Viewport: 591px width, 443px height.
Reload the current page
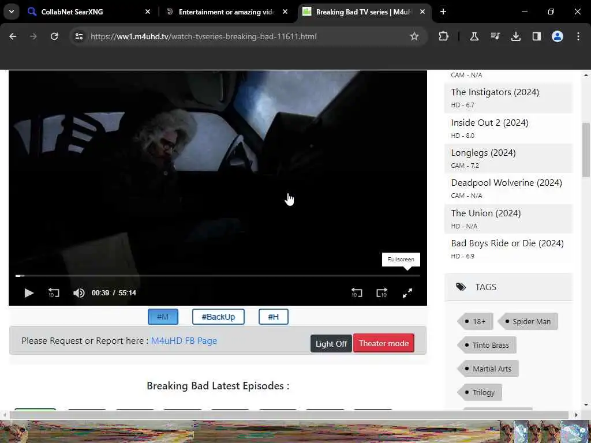click(54, 36)
